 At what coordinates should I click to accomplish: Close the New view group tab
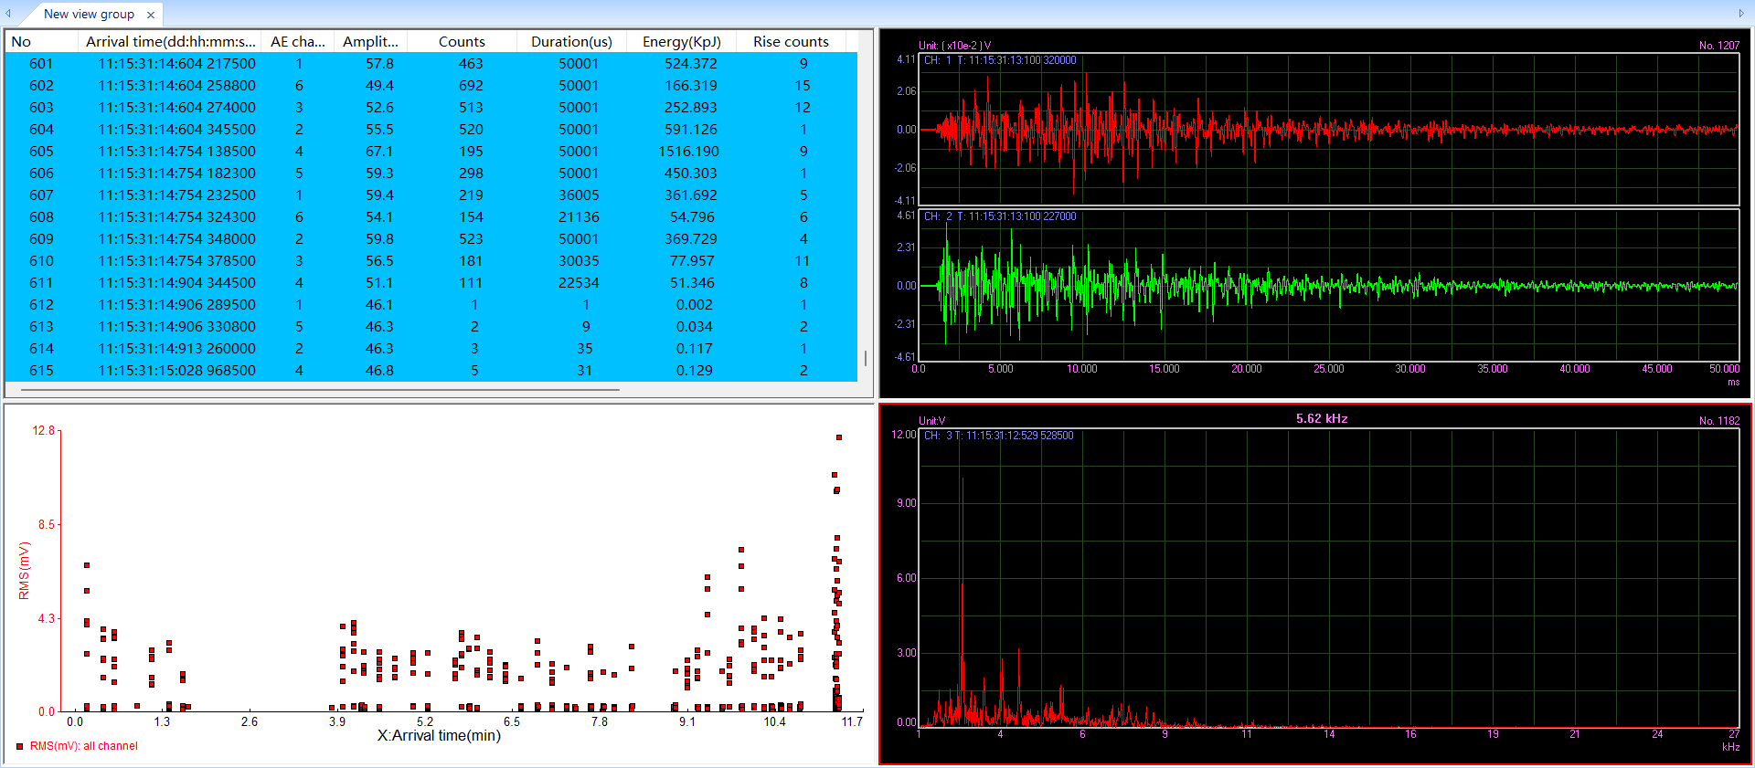click(x=151, y=15)
